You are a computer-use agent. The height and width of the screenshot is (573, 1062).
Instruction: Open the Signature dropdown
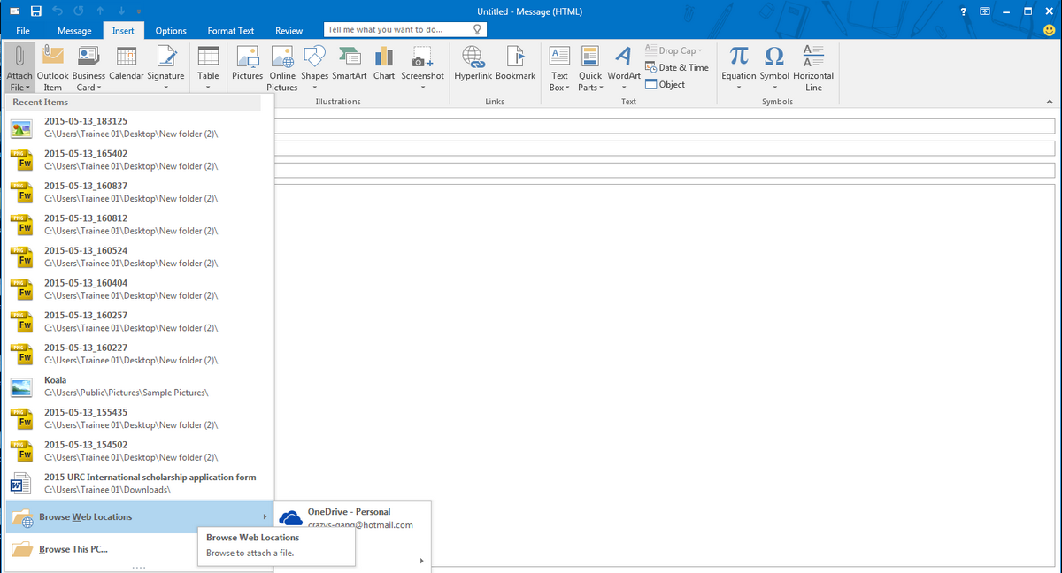165,68
